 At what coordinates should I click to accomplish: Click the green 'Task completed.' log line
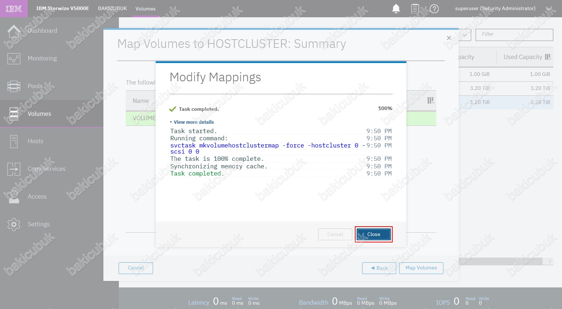(x=197, y=173)
